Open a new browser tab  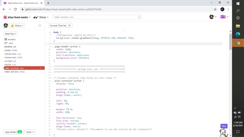48,3
